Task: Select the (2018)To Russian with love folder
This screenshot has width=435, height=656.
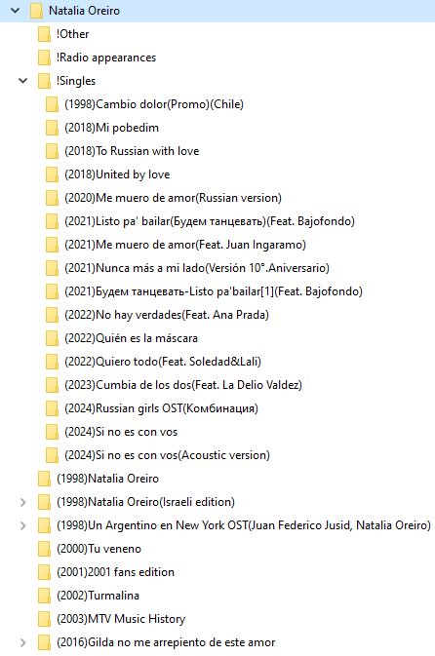Action: (x=132, y=151)
